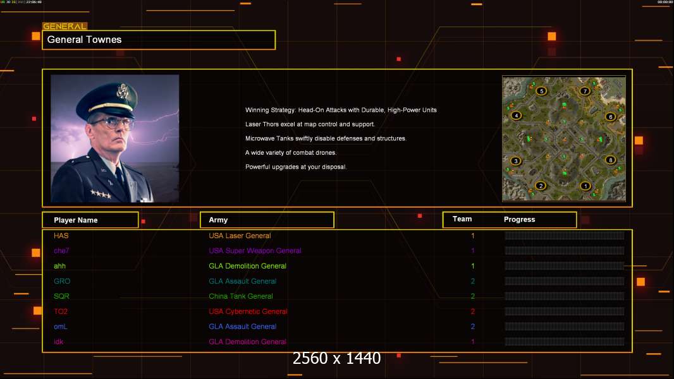Click the General Townes name field

pos(159,40)
